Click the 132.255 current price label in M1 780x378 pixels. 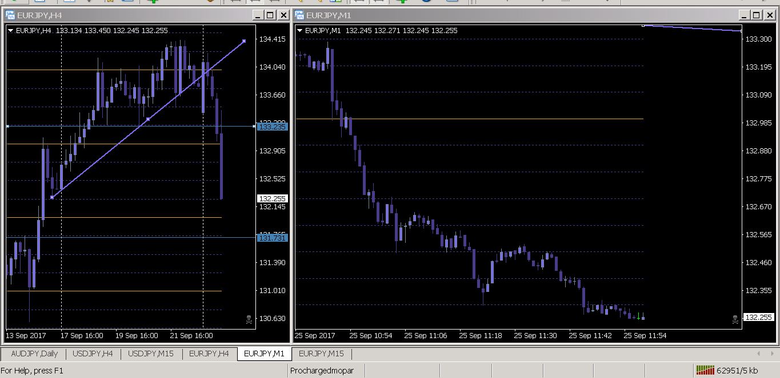[x=758, y=317]
